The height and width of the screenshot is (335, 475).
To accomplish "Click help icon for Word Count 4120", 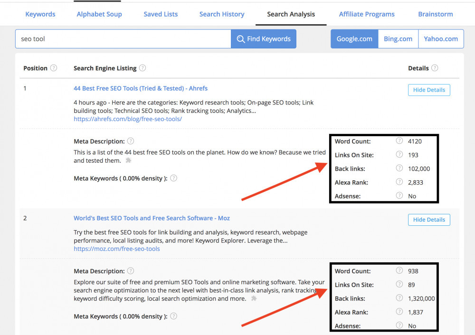I will coord(399,141).
